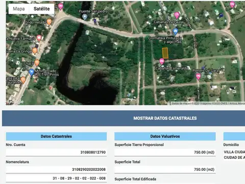Click the Superficie Total 750.00 value field
The image size is (245, 184).
pyautogui.click(x=165, y=170)
